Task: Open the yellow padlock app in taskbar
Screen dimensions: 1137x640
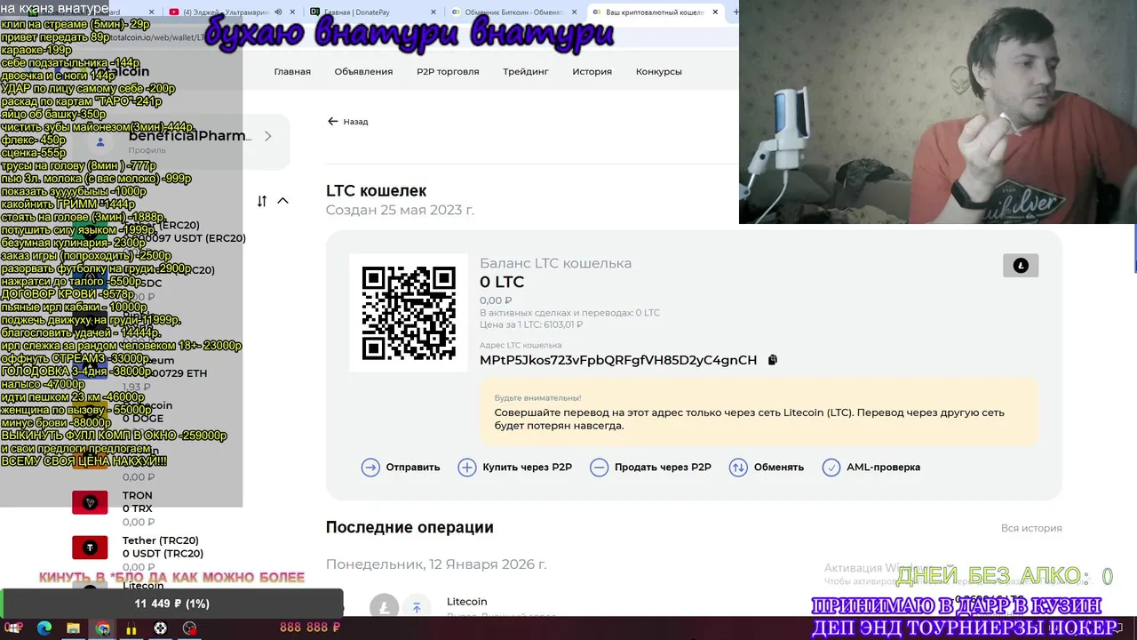Action: click(x=131, y=628)
